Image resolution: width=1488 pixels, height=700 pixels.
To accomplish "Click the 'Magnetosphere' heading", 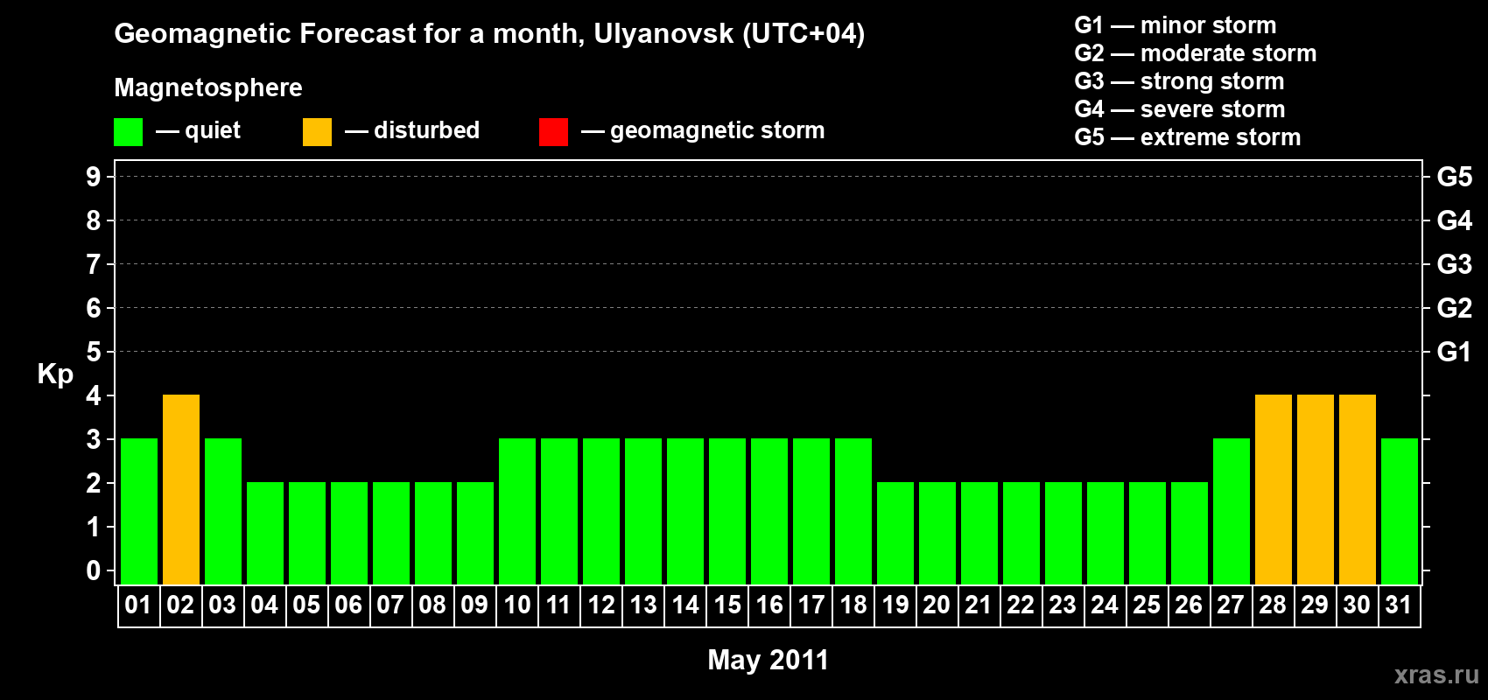I will point(208,87).
